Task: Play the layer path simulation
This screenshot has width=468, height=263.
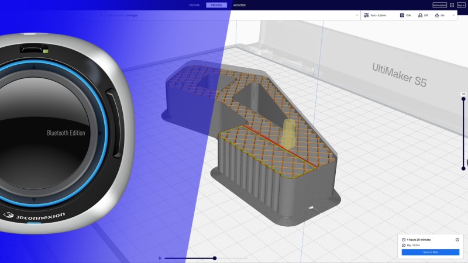Action: (x=160, y=258)
